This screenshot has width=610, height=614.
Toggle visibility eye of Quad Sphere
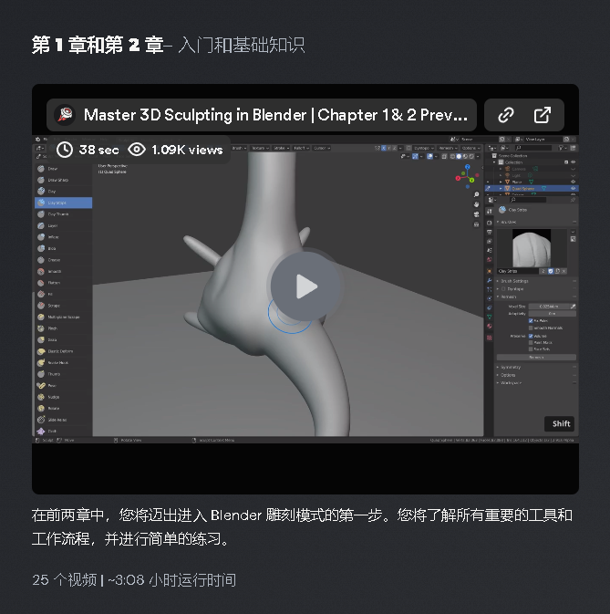coord(573,188)
